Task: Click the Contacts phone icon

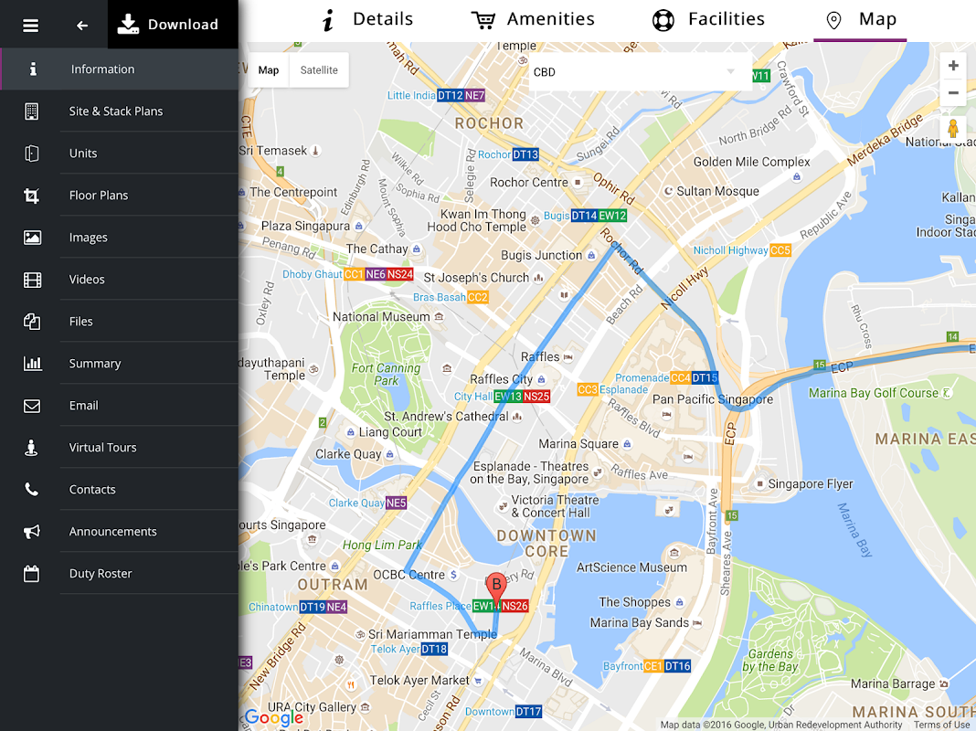Action: [x=31, y=490]
